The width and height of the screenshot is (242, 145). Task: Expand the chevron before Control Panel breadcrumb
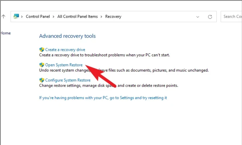pyautogui.click(x=22, y=16)
